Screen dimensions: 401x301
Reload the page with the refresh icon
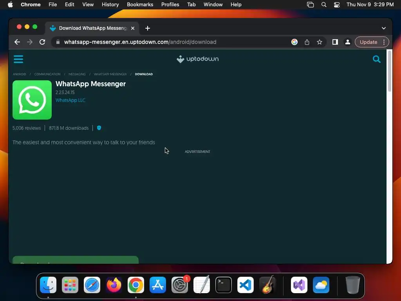42,42
